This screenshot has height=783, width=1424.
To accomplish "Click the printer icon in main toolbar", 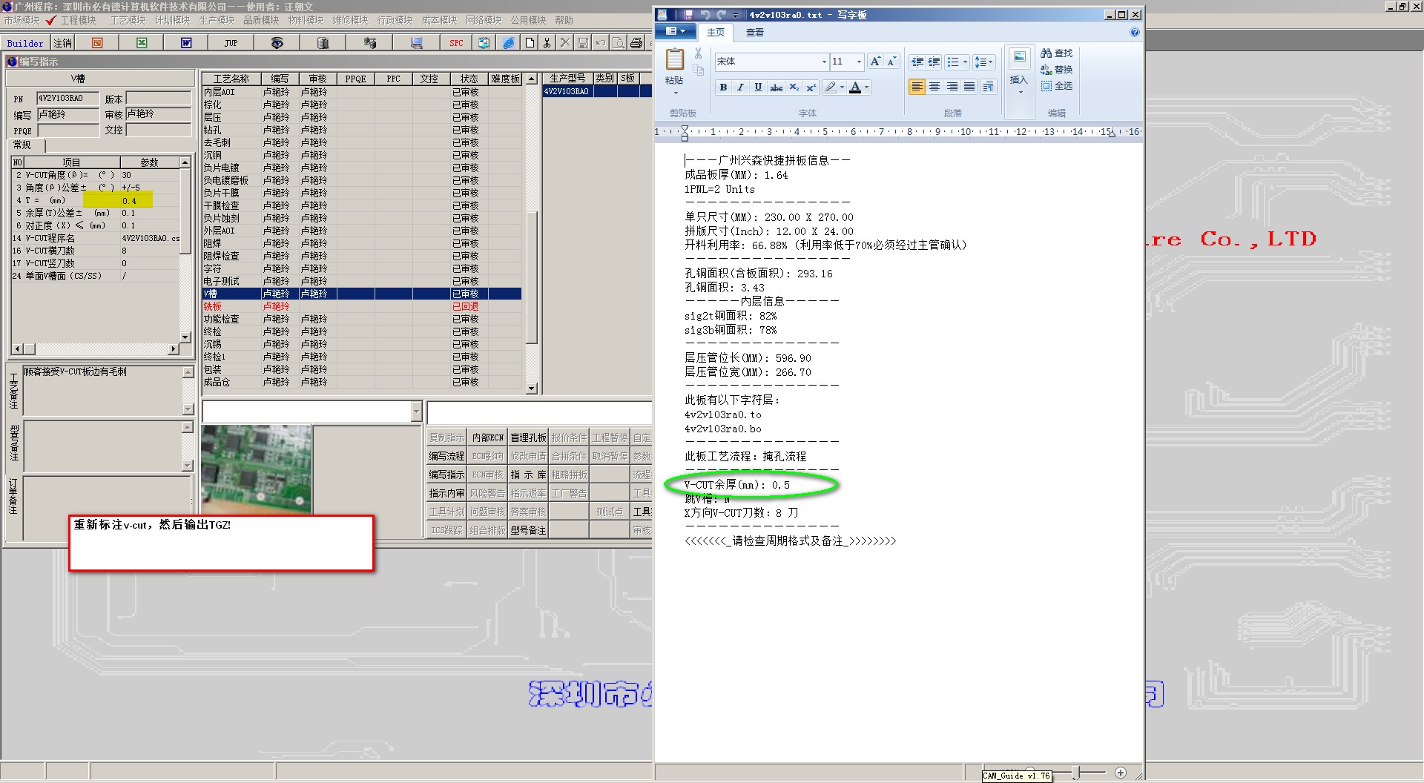I will pyautogui.click(x=636, y=43).
